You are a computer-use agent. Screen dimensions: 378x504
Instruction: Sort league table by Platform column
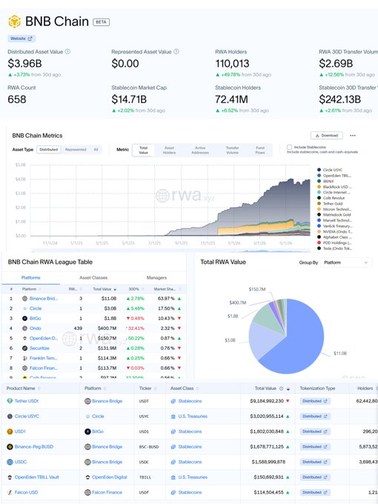tap(31, 289)
